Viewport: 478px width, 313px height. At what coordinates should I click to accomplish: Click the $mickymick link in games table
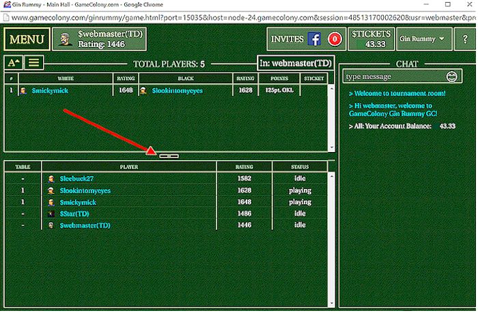click(49, 91)
